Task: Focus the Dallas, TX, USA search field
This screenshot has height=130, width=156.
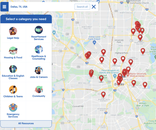Action: (x=41, y=7)
